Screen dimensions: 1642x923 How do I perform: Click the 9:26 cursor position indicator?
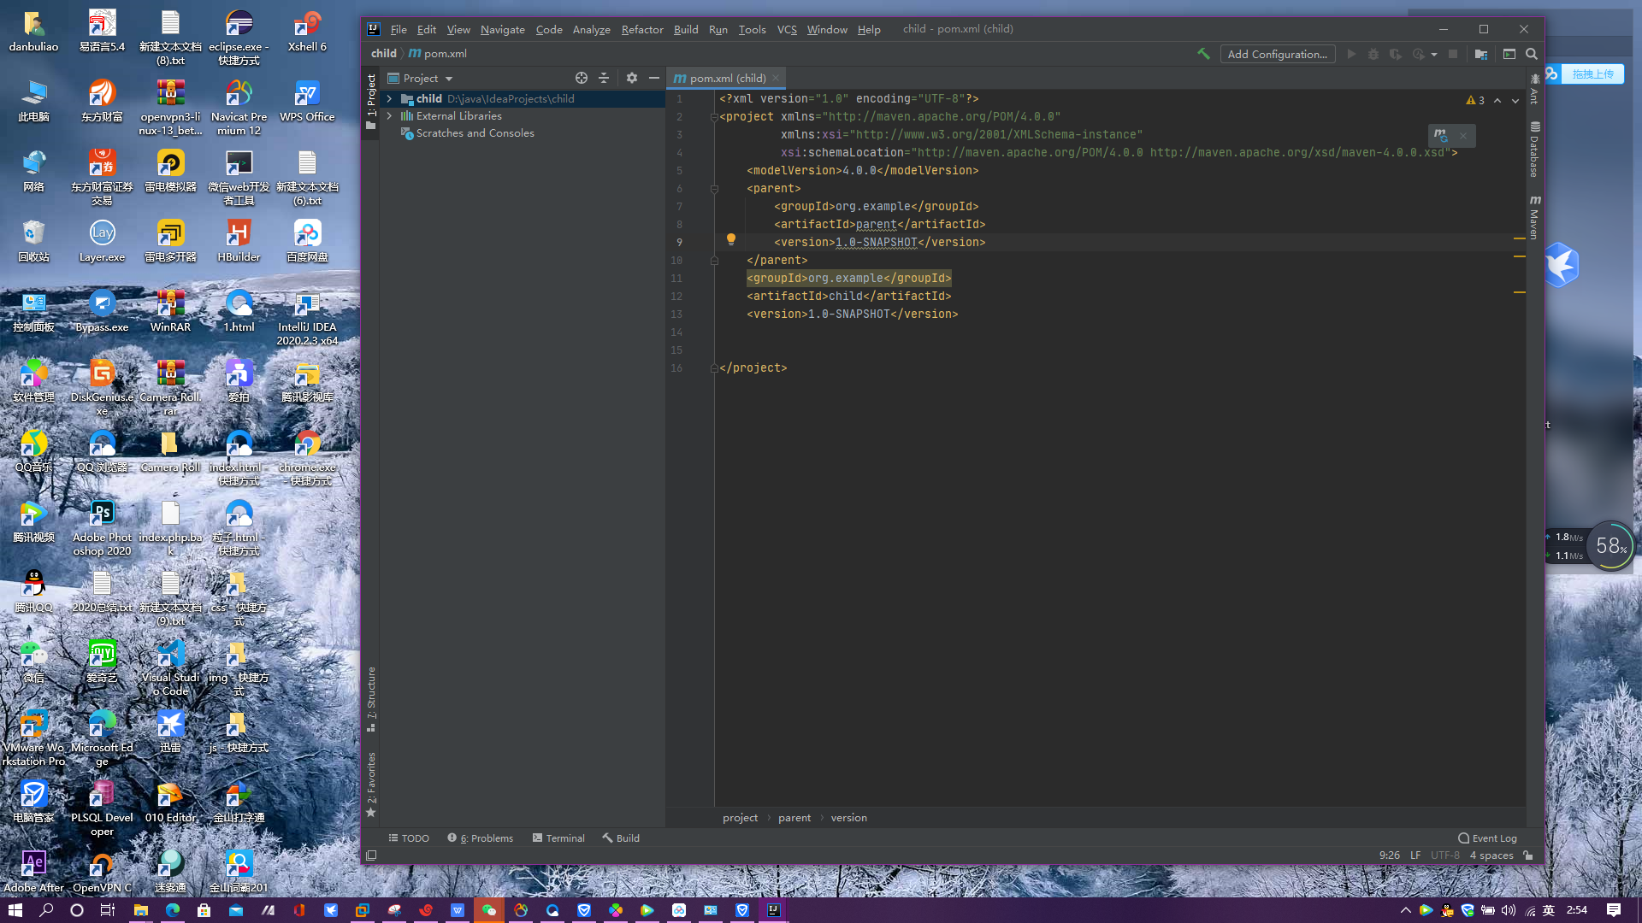(1390, 855)
